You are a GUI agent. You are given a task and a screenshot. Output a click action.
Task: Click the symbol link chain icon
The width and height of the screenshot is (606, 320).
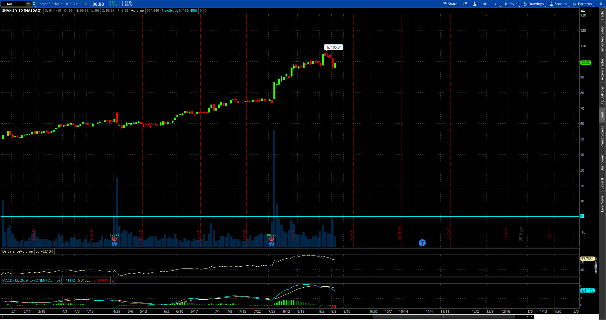34,4
